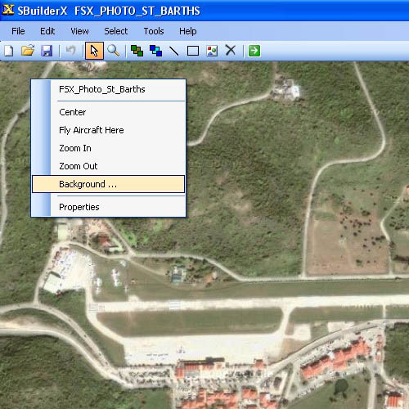Image resolution: width=409 pixels, height=409 pixels.
Task: Click the New project icon
Action: [x=9, y=51]
